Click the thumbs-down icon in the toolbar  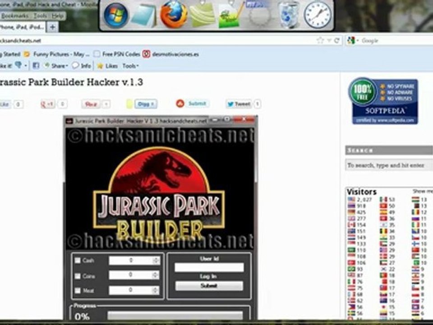click(x=18, y=65)
